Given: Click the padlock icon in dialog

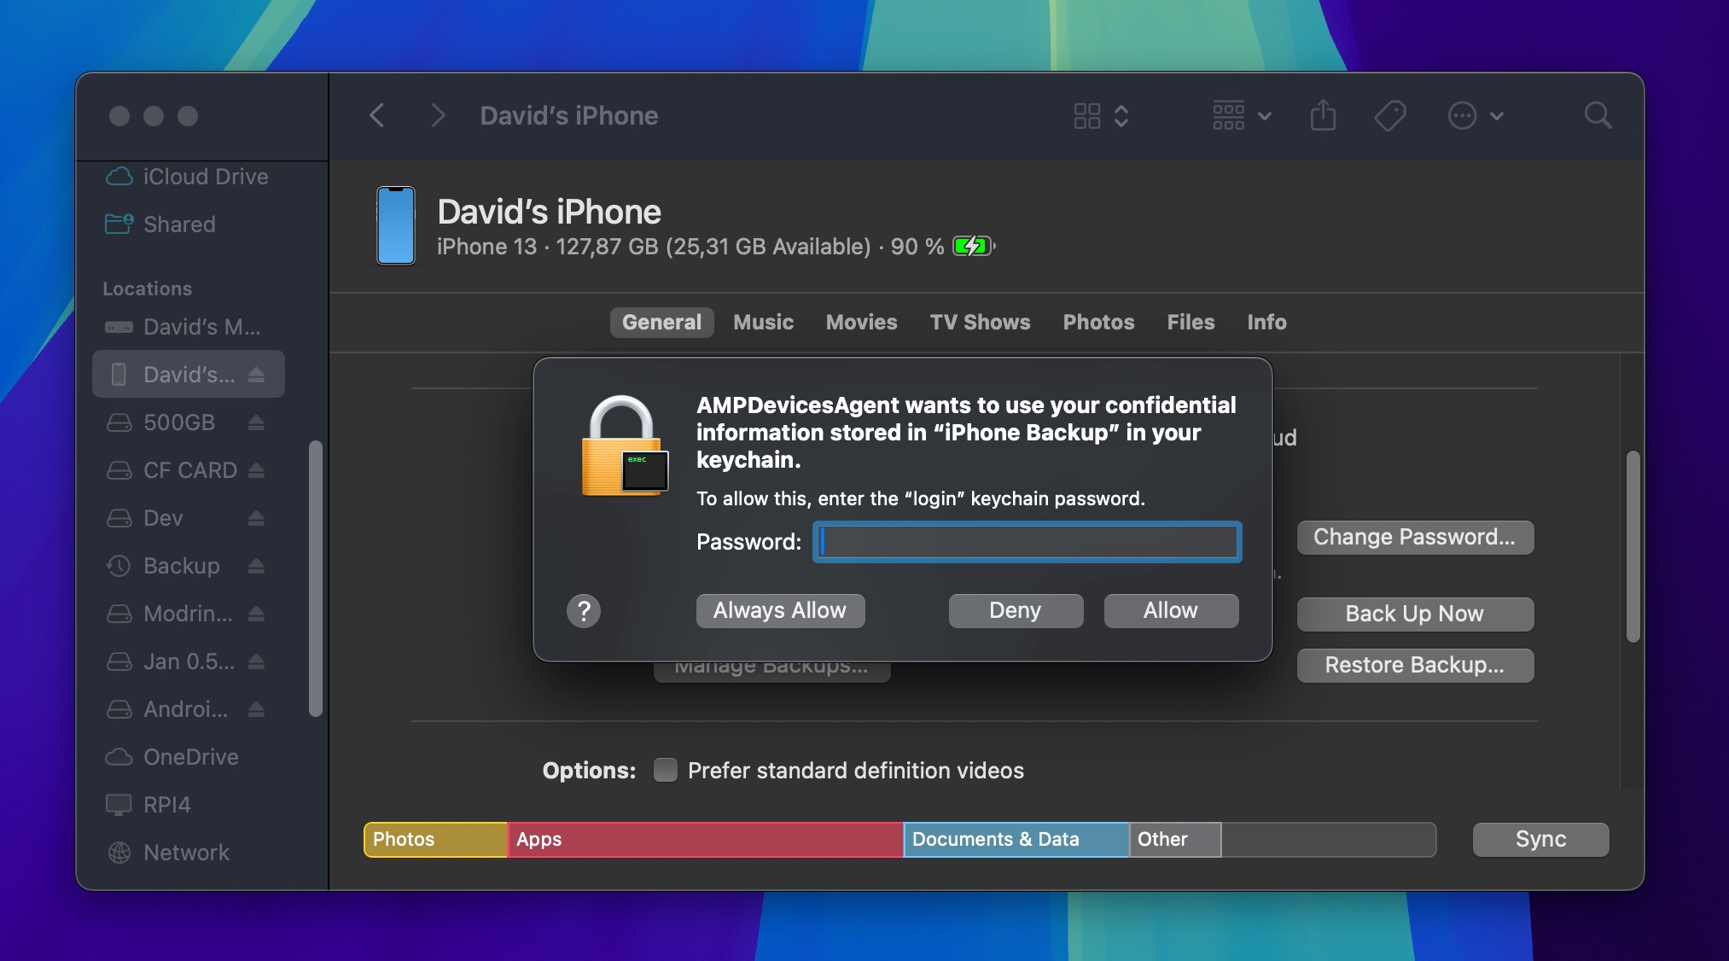Looking at the screenshot, I should point(624,446).
